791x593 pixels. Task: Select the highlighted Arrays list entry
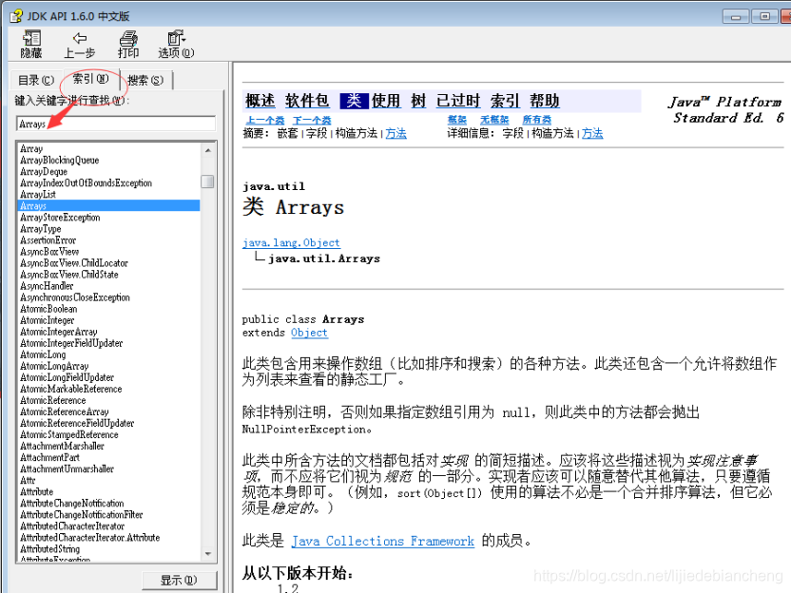click(109, 205)
